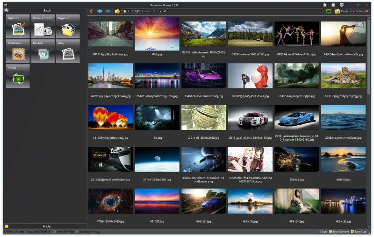Screen dimensions: 374x237
Task: Open the Organize batch tool
Action: (67, 26)
